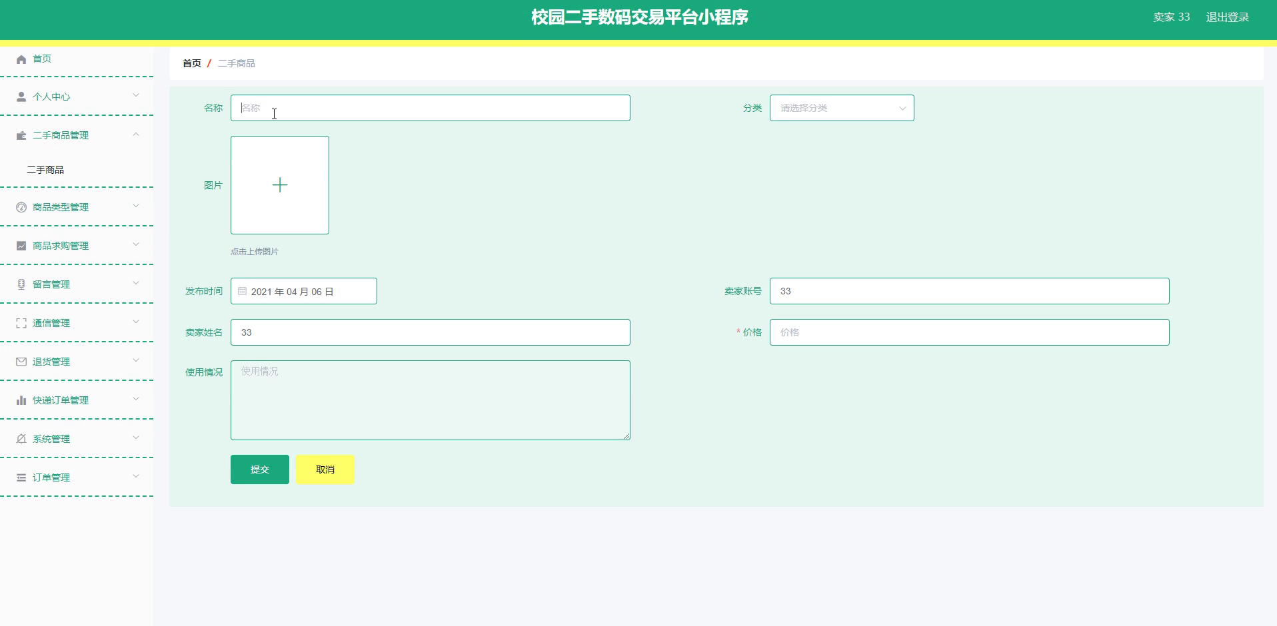Viewport: 1277px width, 626px height.
Task: Open the 请选择分类 dropdown
Action: click(842, 108)
